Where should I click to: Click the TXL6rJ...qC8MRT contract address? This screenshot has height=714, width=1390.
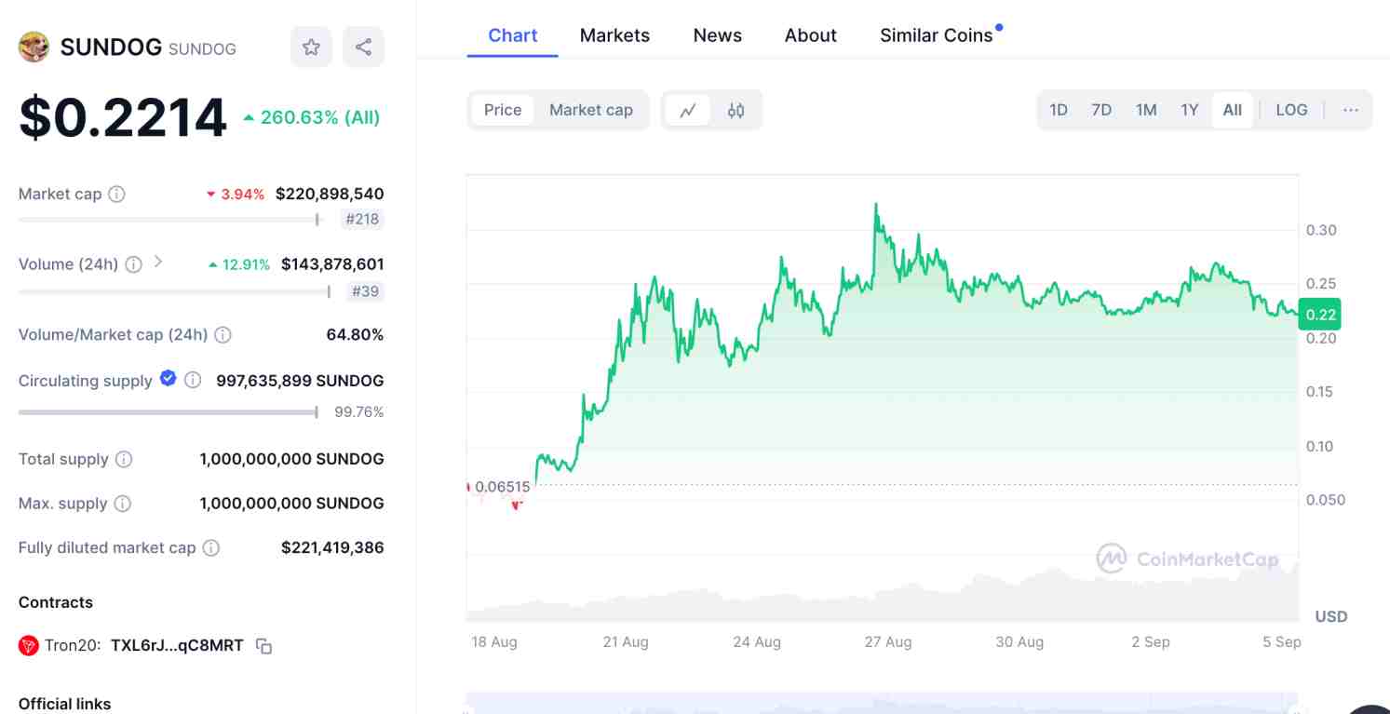(x=177, y=645)
